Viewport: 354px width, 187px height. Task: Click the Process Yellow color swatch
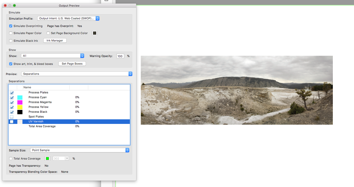coord(20,107)
